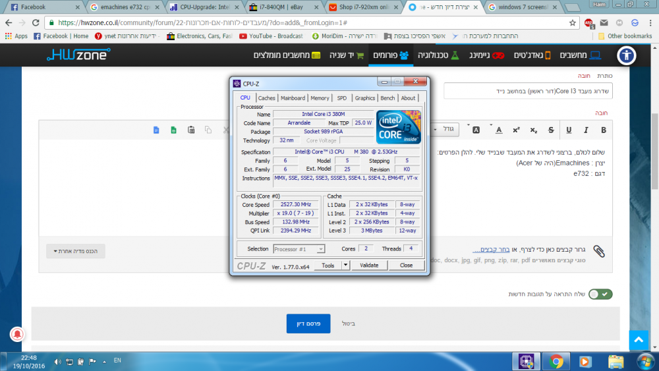Switch to Facebook browser tab
Viewport: 659px width, 371px height.
coord(44,7)
